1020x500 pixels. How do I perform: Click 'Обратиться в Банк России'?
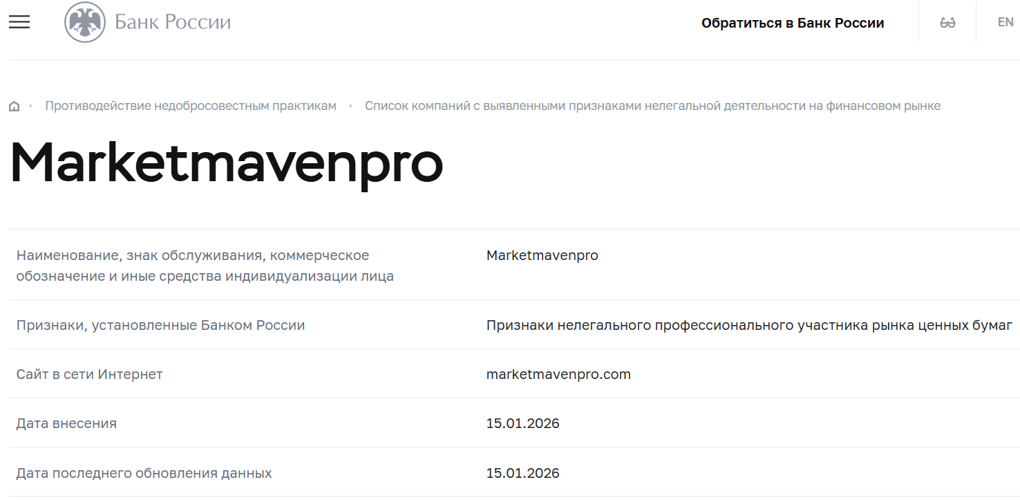pyautogui.click(x=793, y=21)
